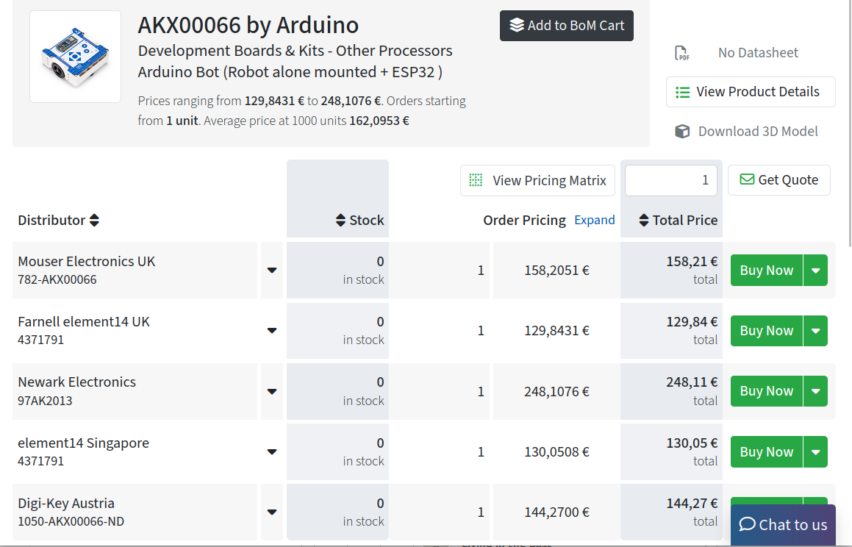Buy Now from element14 Singapore

767,451
